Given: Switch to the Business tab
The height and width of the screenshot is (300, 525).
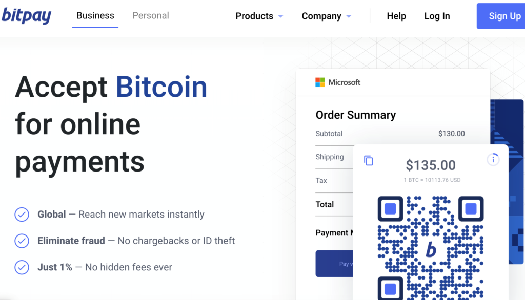Looking at the screenshot, I should click(x=95, y=16).
